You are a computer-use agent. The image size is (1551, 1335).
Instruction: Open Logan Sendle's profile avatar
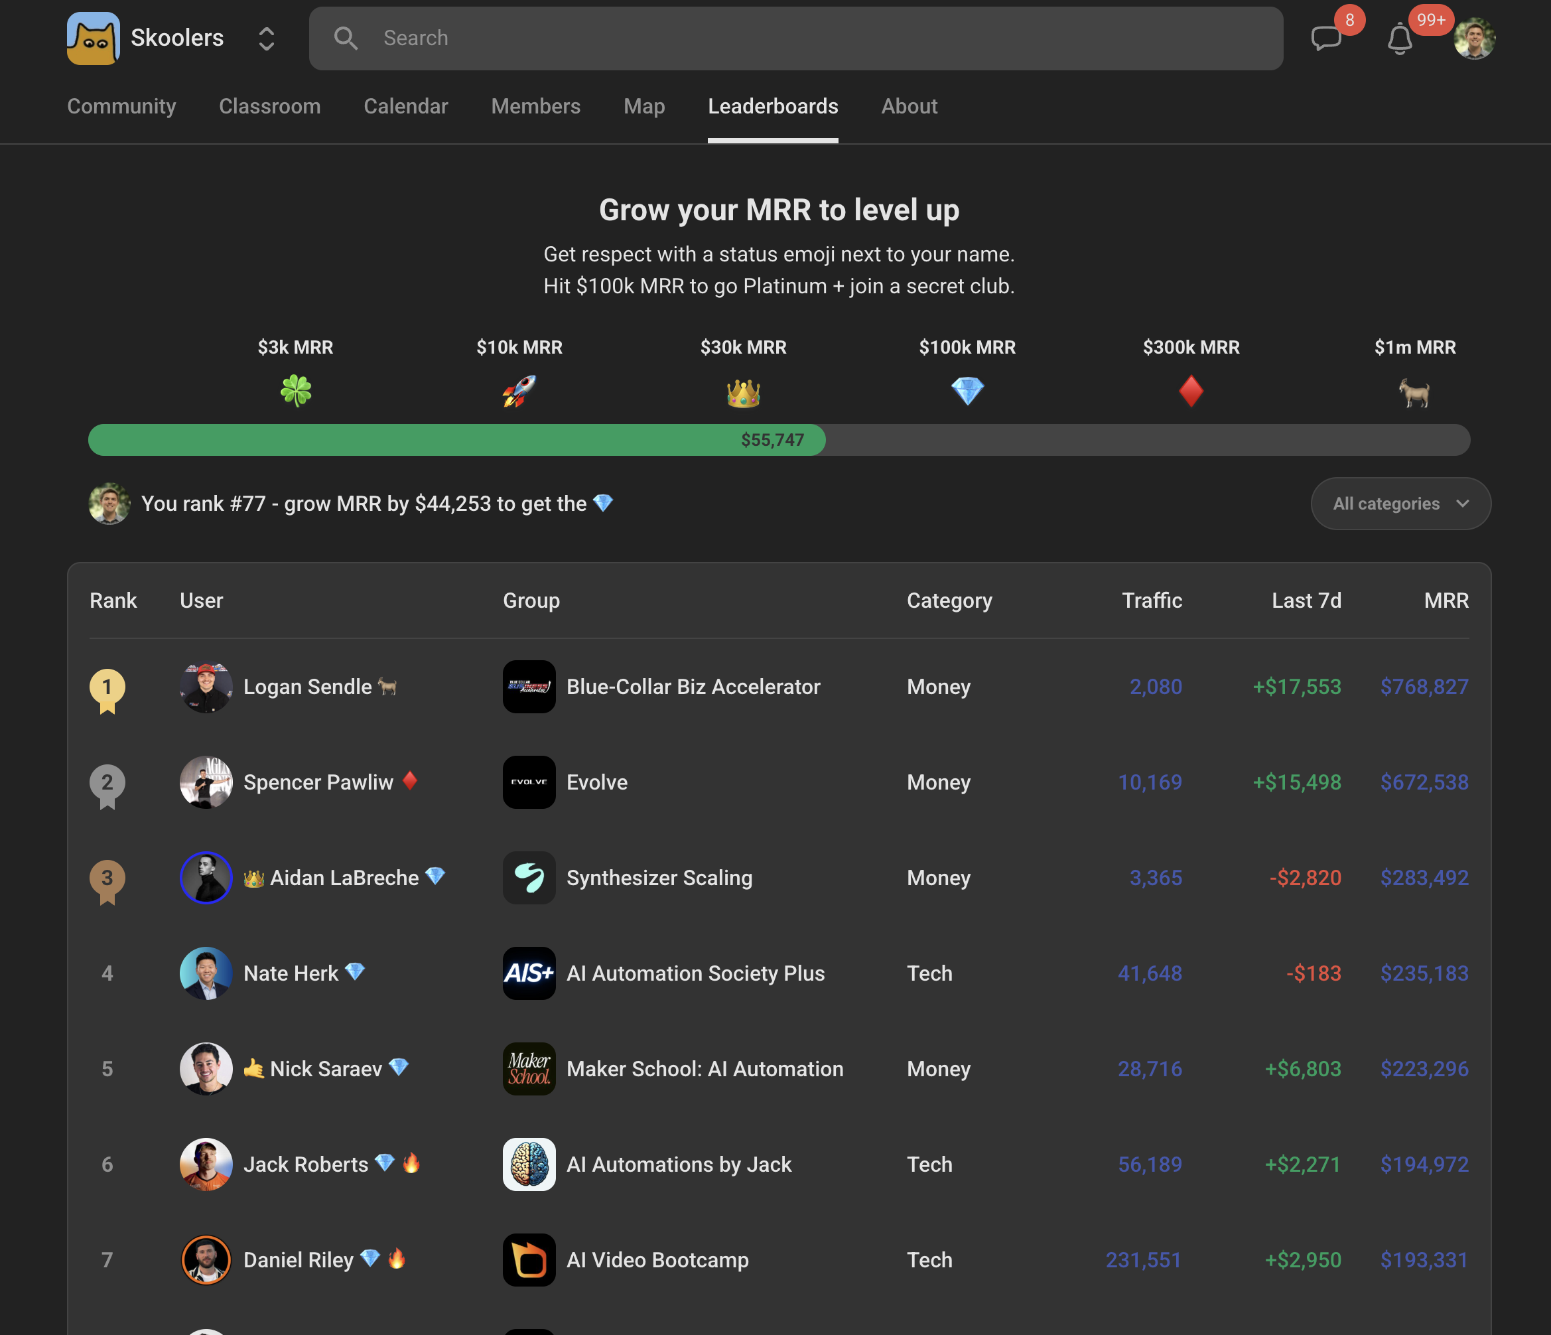pyautogui.click(x=206, y=687)
